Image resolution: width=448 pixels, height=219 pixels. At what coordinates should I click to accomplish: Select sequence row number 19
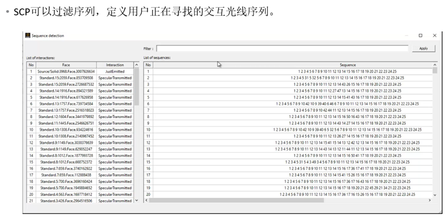(288, 188)
